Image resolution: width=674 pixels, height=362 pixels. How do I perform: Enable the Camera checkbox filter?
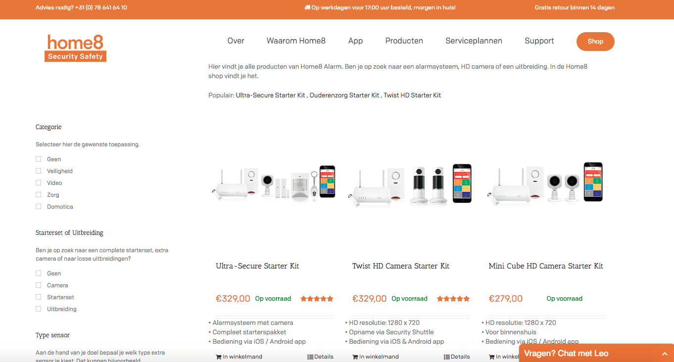coord(38,285)
